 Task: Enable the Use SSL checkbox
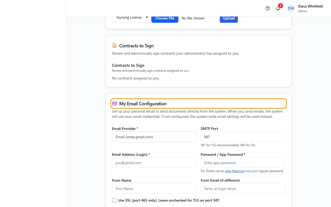[114, 200]
